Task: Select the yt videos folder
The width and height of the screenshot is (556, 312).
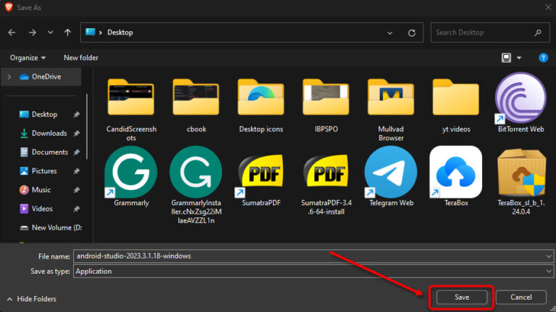Action: 456,105
